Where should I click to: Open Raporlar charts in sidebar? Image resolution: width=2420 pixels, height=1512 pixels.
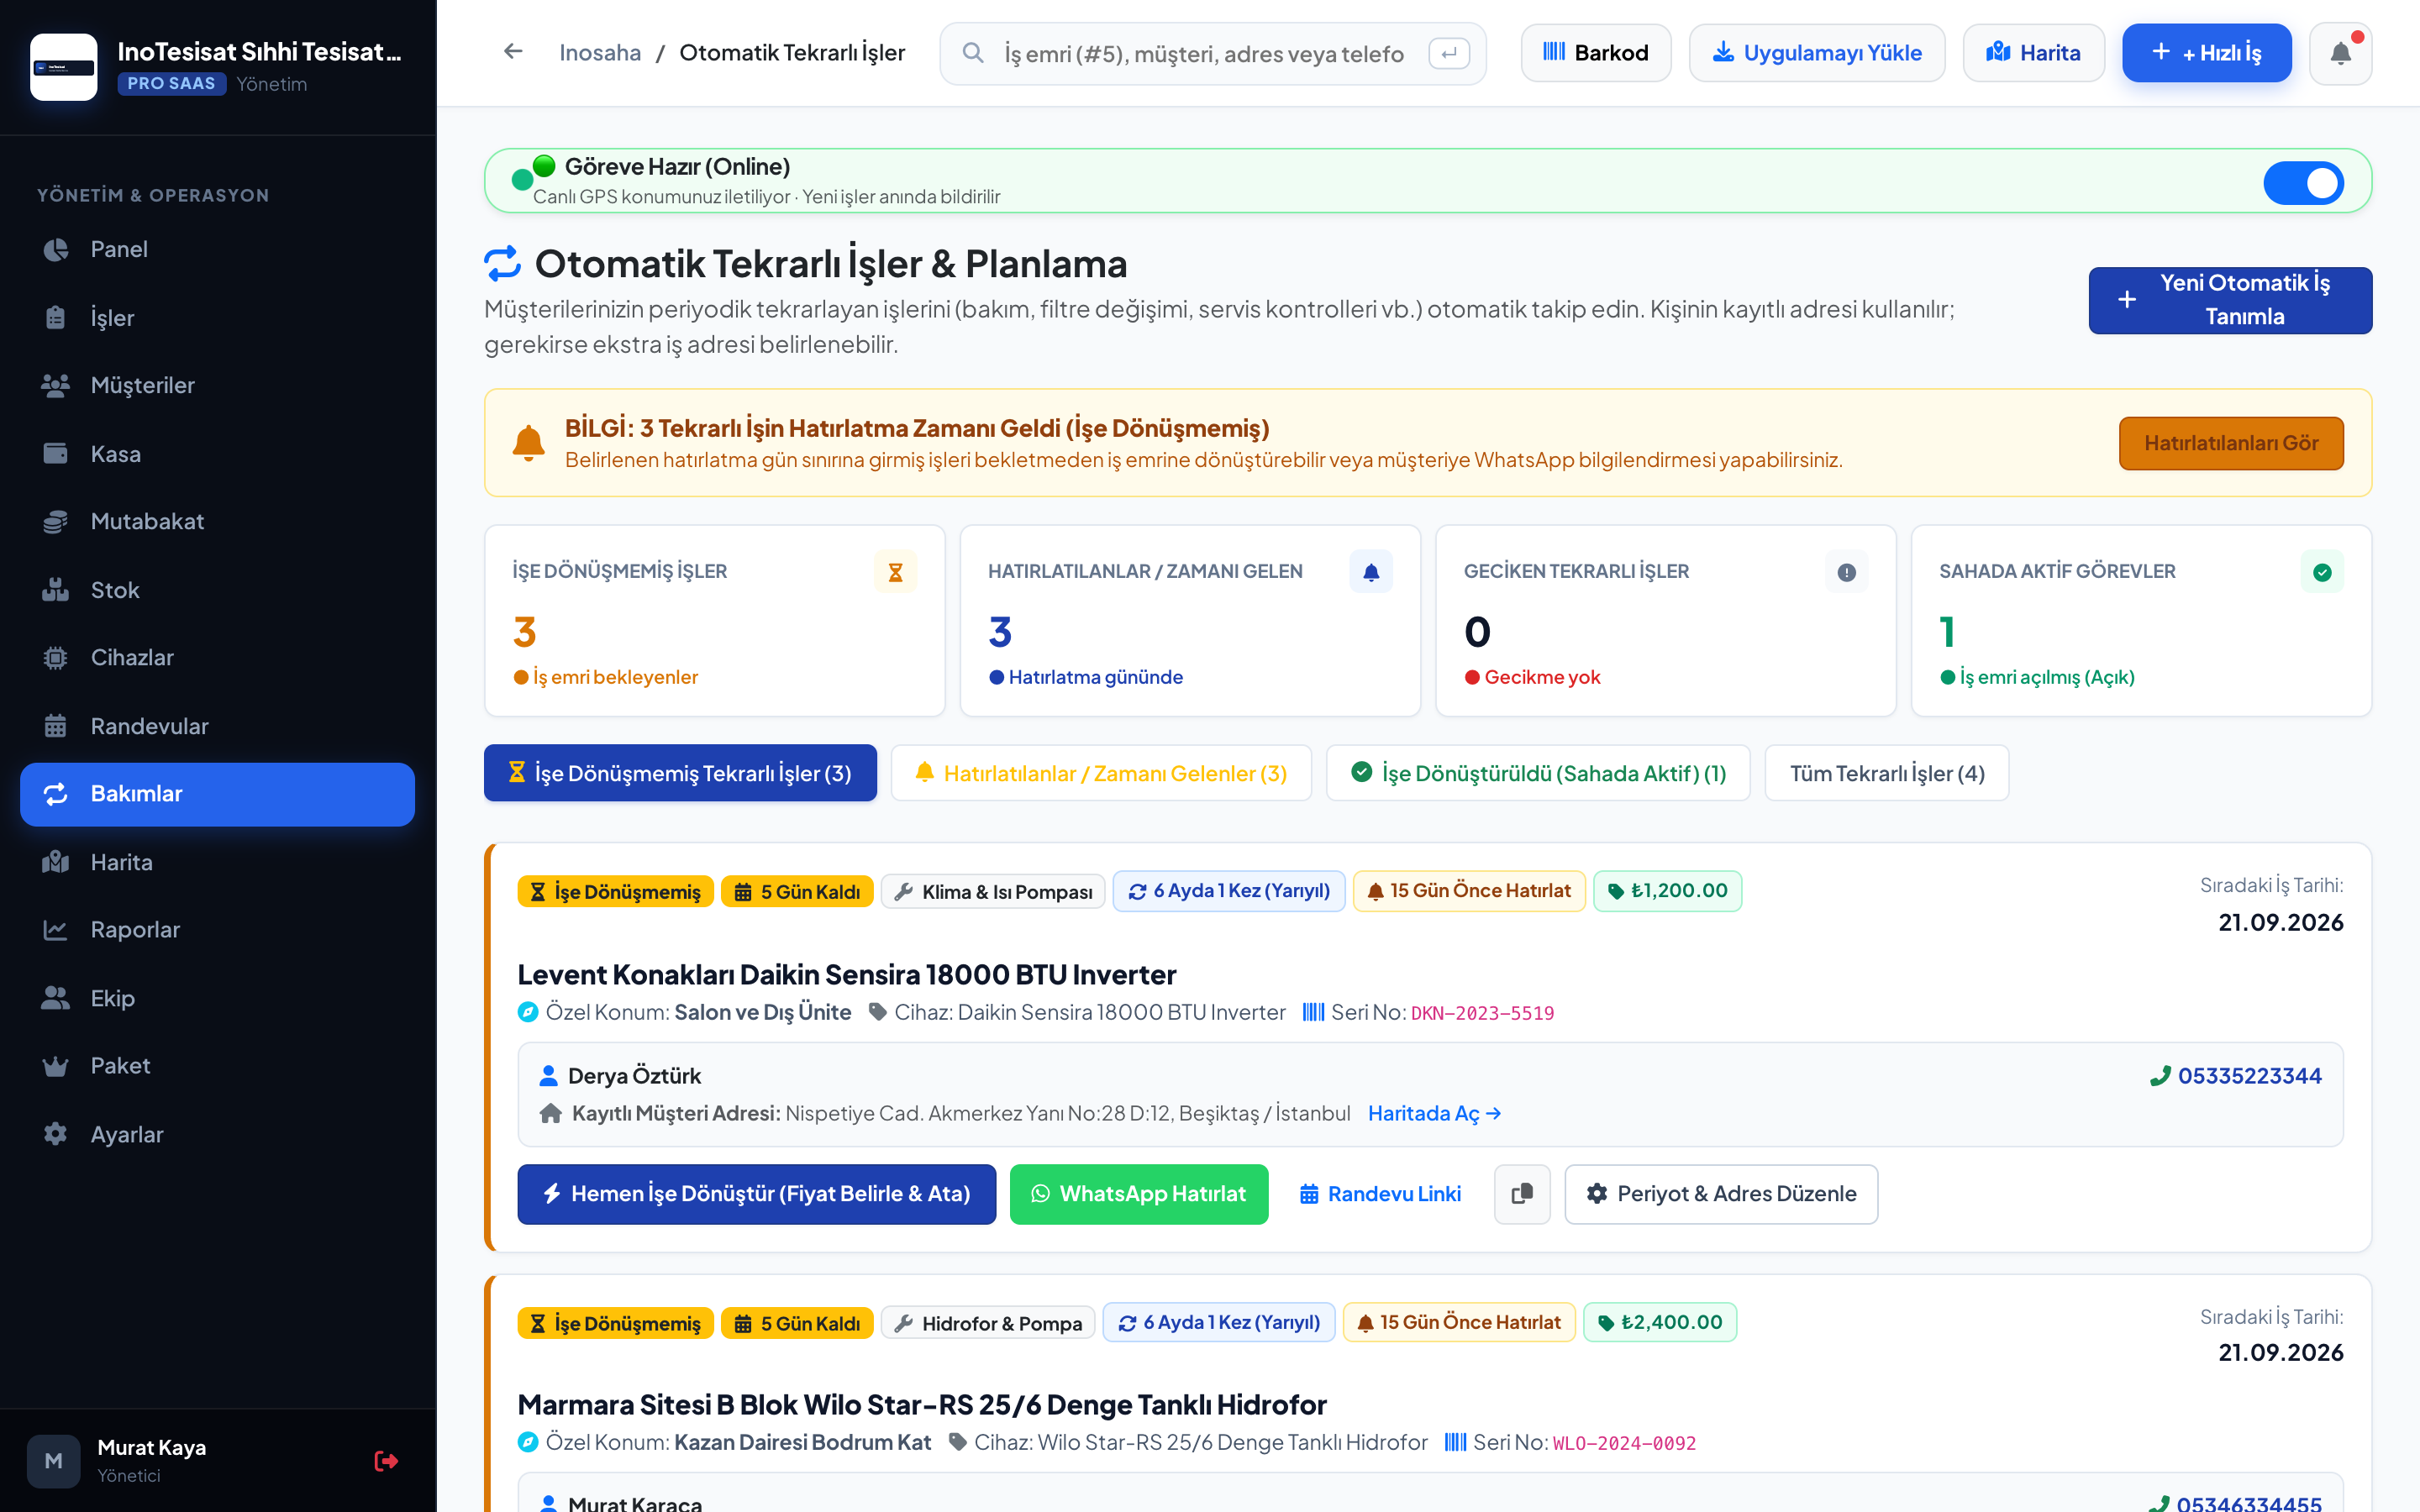(217, 929)
